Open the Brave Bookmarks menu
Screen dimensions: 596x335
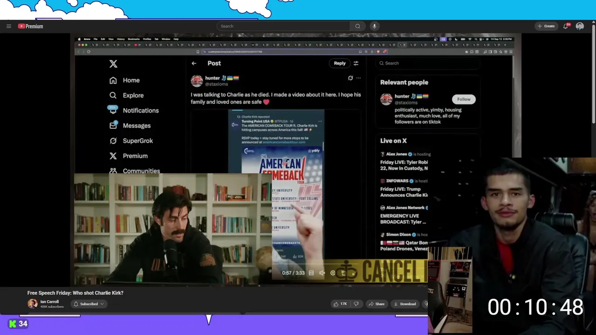[x=134, y=39]
